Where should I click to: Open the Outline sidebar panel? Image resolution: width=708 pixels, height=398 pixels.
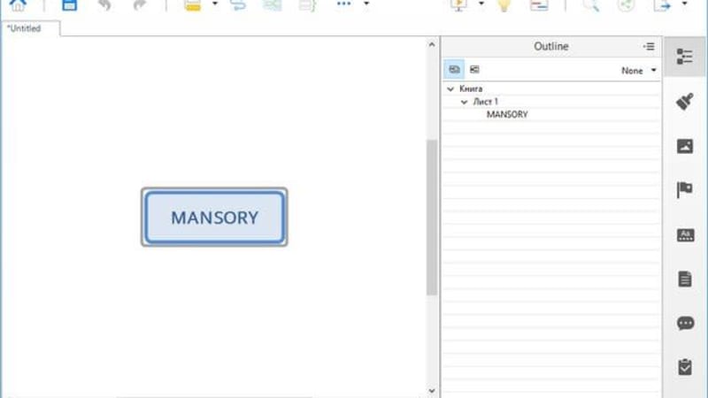pos(684,57)
